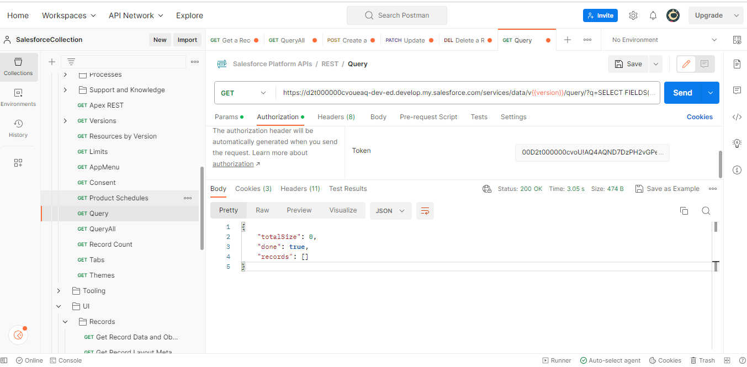
Task: Click the Import button
Action: click(187, 40)
